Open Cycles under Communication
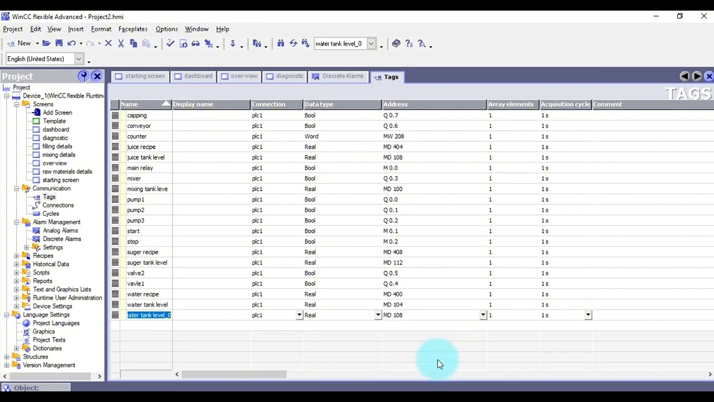Image resolution: width=714 pixels, height=402 pixels. pos(51,214)
